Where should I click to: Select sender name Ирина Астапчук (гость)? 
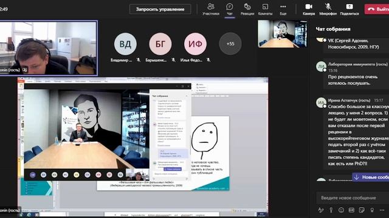pyautogui.click(x=349, y=101)
